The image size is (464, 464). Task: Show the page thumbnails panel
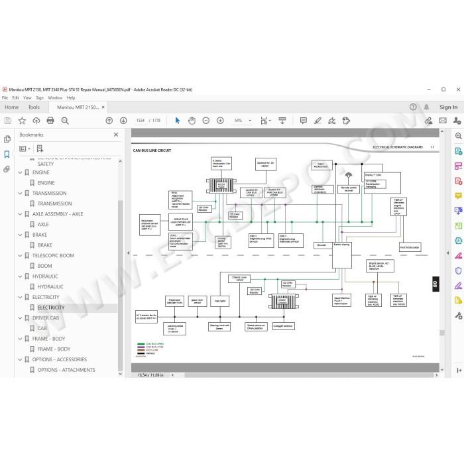tap(7, 139)
